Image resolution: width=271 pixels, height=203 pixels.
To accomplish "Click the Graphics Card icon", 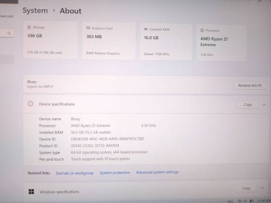I will 88,28.
